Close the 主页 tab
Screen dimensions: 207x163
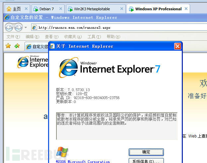[x=26, y=9]
